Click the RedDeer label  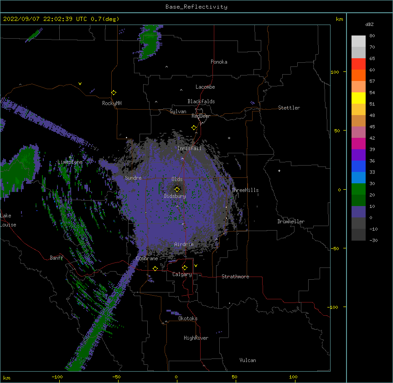point(201,116)
